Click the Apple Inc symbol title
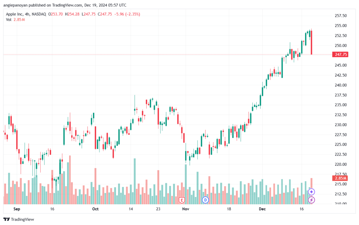Image resolution: width=359 pixels, height=225 pixels. [14, 14]
